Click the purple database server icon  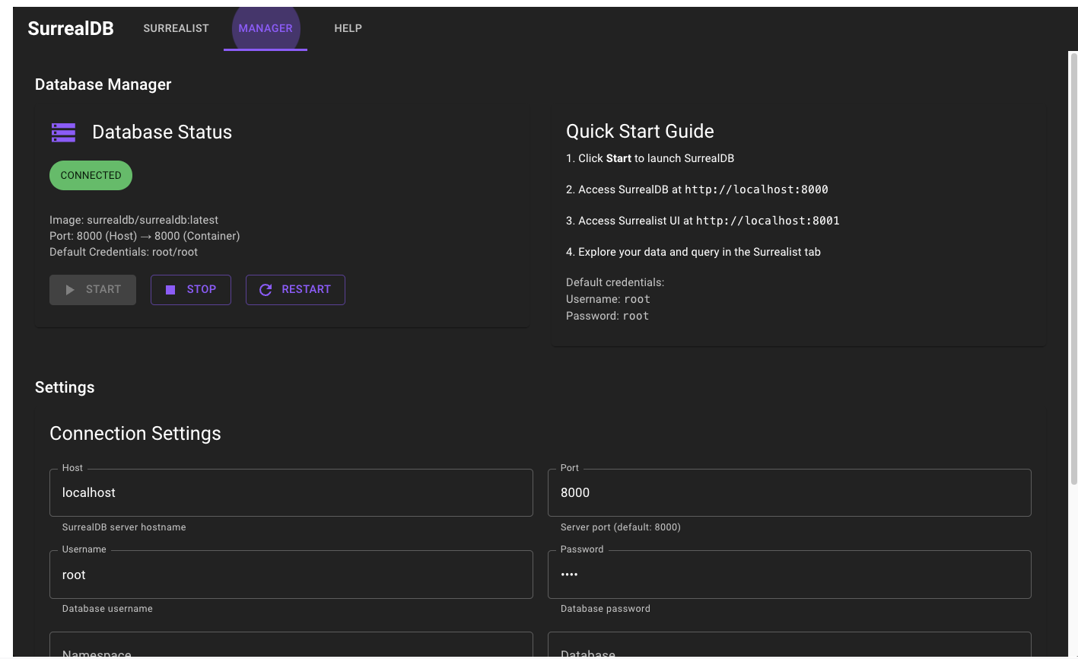click(x=63, y=132)
